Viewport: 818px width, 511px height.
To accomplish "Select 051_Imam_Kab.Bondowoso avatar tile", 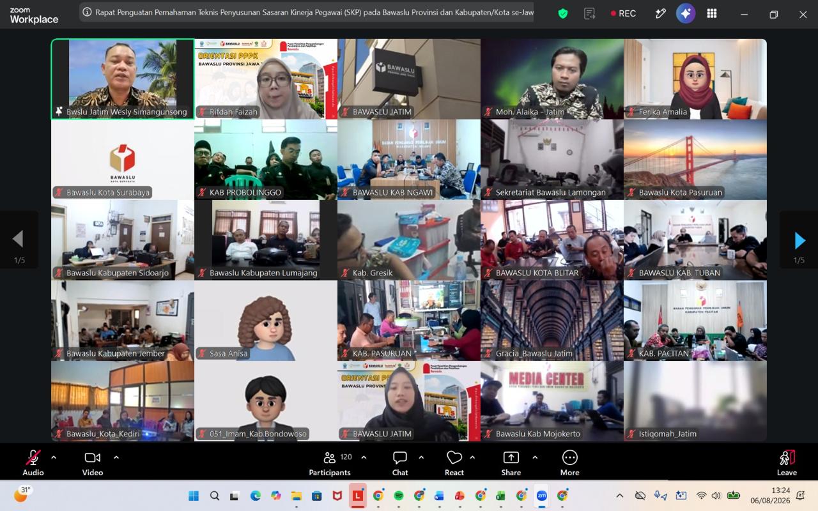I will [266, 401].
